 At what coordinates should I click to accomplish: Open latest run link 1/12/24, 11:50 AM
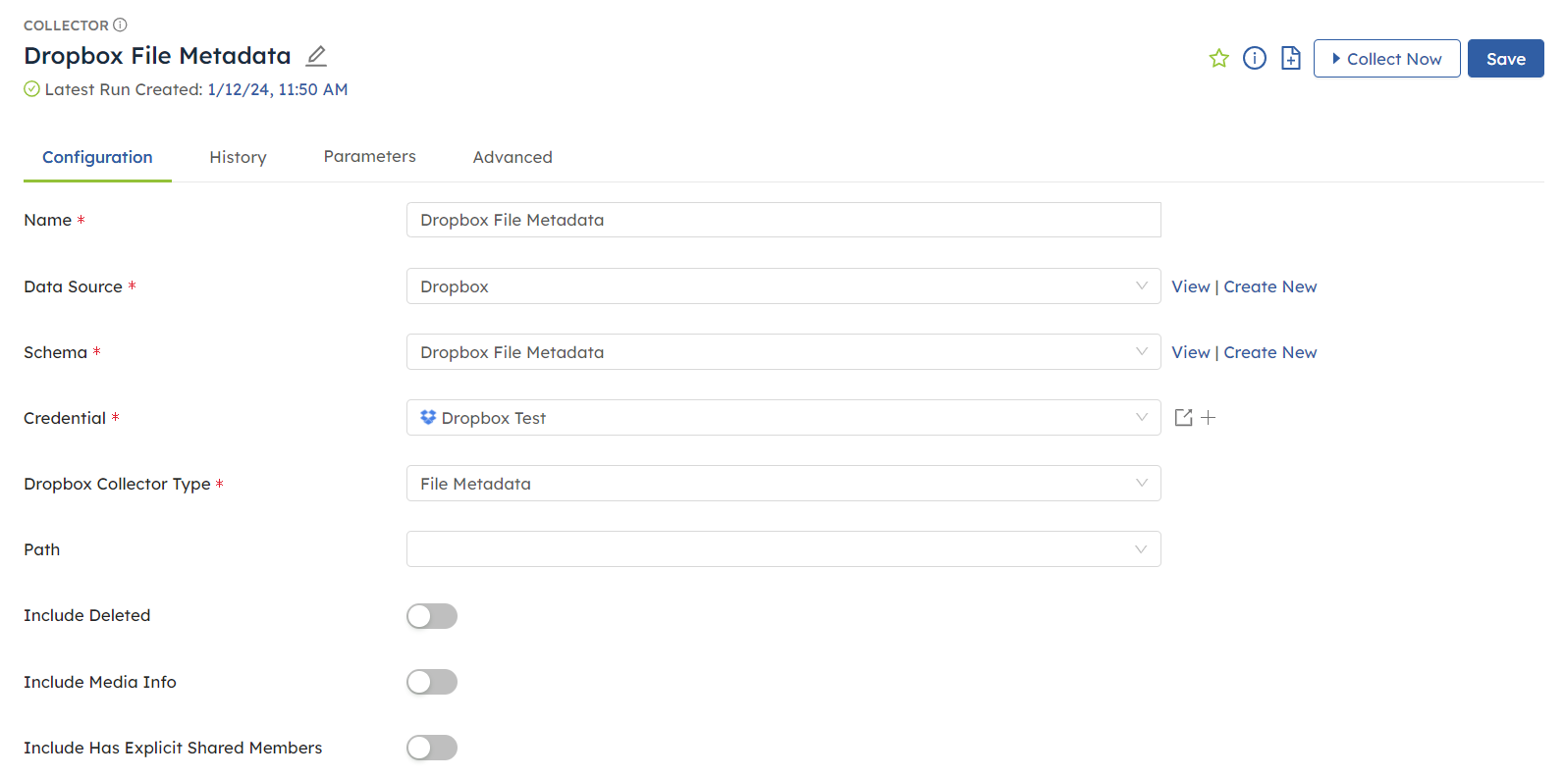click(x=278, y=89)
